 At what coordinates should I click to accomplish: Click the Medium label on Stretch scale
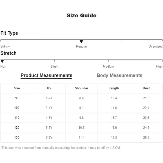click(x=108, y=67)
